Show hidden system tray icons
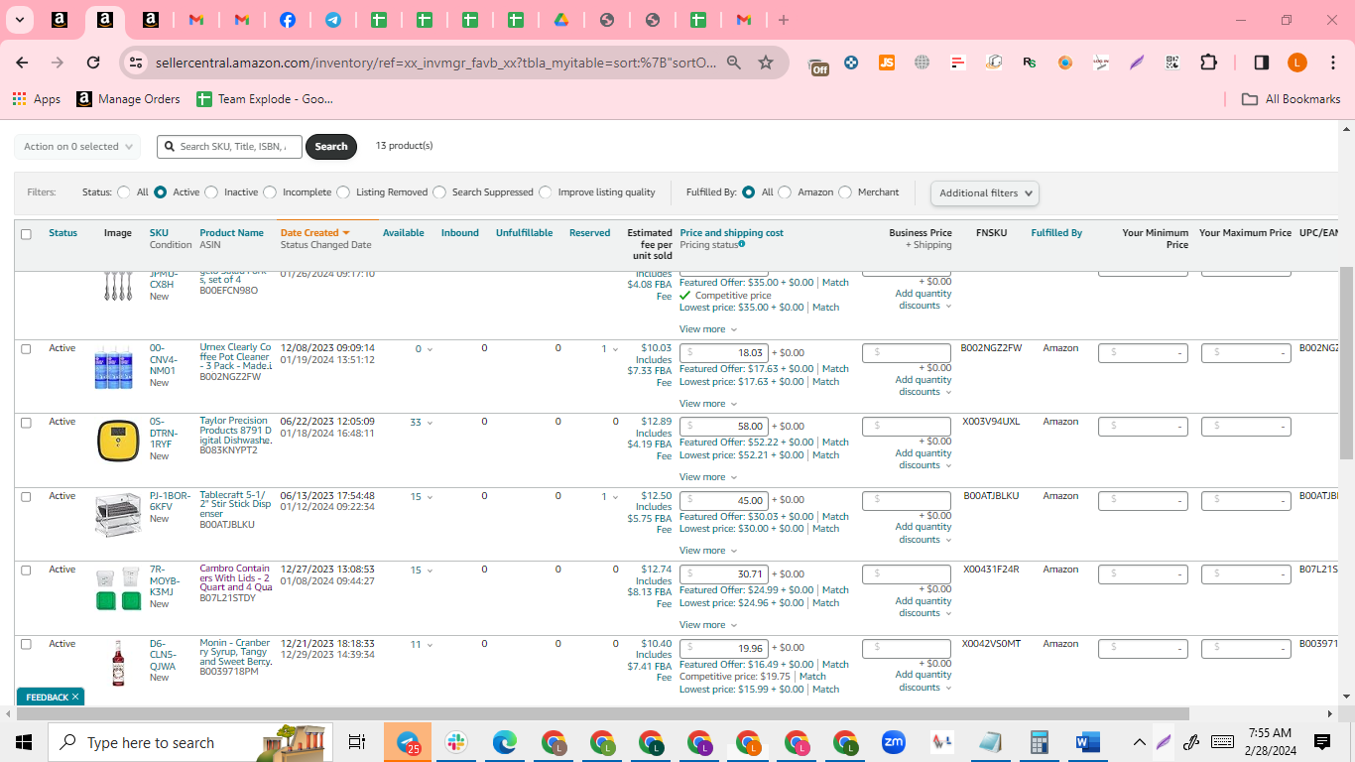Image resolution: width=1355 pixels, height=762 pixels. click(1139, 742)
